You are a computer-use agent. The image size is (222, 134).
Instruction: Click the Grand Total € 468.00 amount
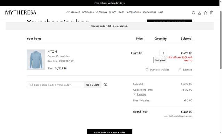point(187,112)
